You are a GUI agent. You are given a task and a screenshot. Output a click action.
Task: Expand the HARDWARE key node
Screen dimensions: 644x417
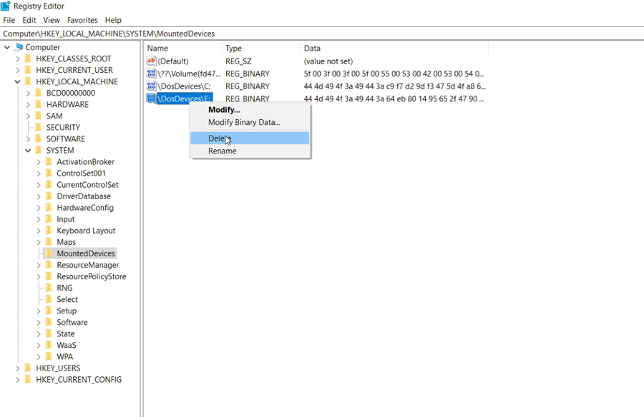pos(28,104)
